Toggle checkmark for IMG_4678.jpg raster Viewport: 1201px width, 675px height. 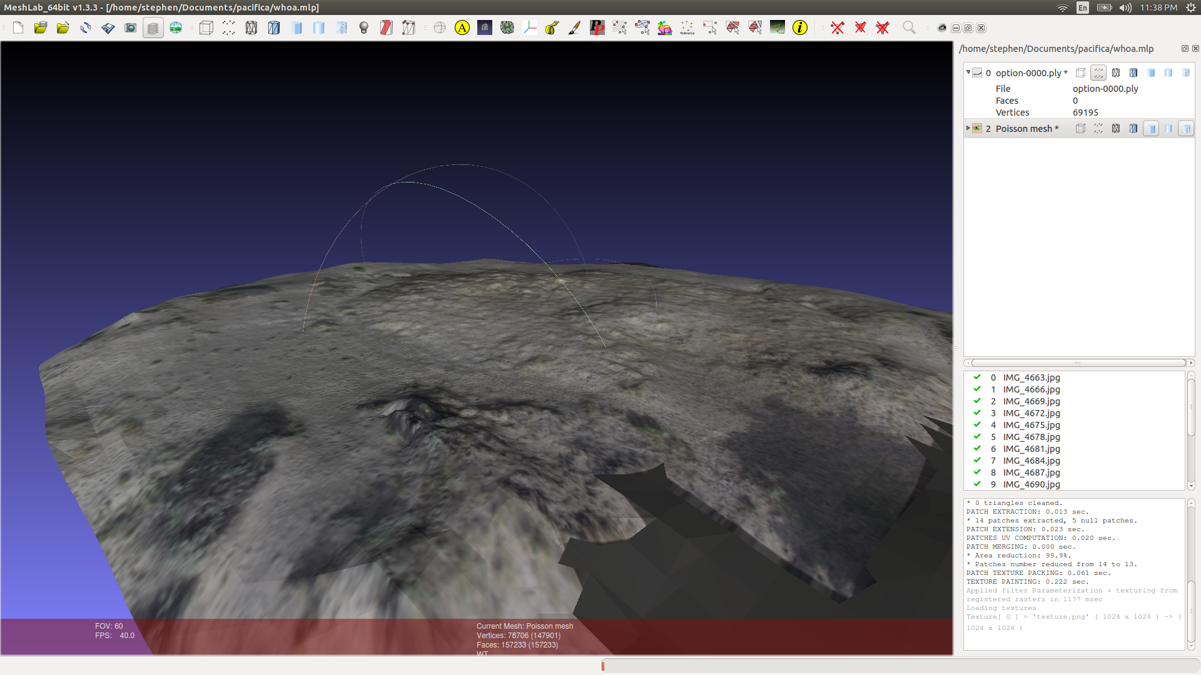click(977, 437)
